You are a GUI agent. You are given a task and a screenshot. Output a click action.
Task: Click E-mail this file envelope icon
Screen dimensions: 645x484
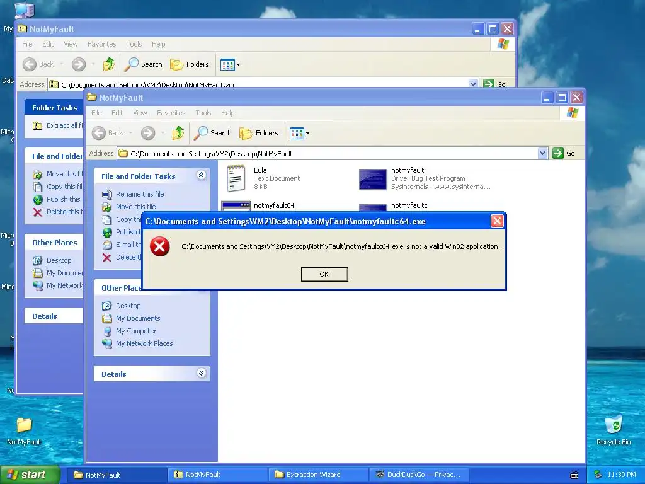point(107,245)
